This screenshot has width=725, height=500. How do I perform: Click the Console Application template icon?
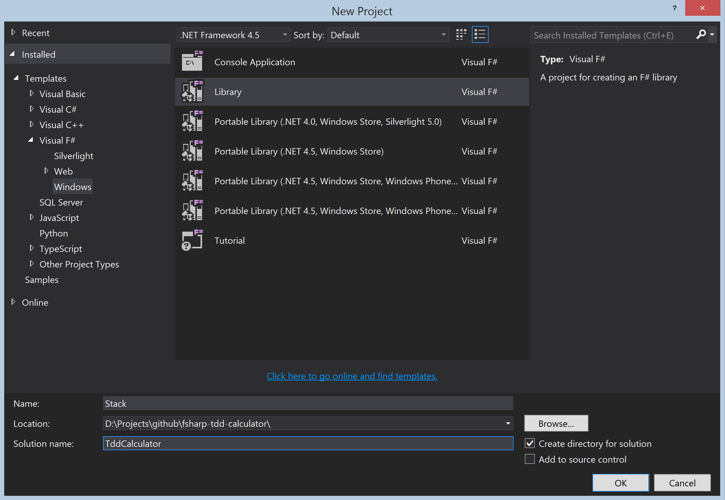tap(192, 61)
